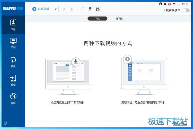This screenshot has width=193, height=129.
Task: Open the 录制 screen recording section
Action: 13,43
